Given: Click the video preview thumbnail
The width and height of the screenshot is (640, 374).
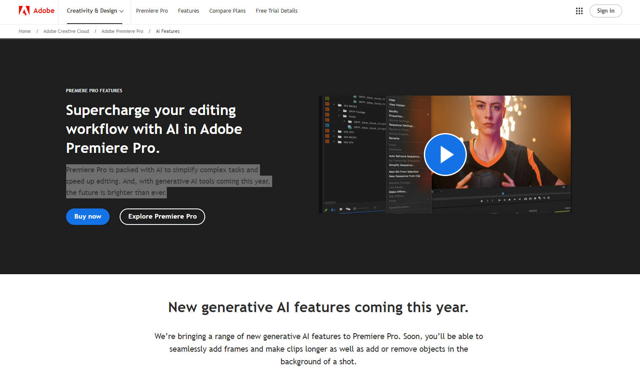Looking at the screenshot, I should 445,155.
